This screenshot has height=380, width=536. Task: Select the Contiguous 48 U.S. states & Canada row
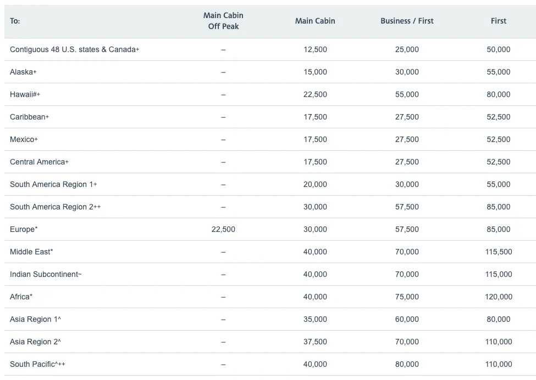(270, 49)
